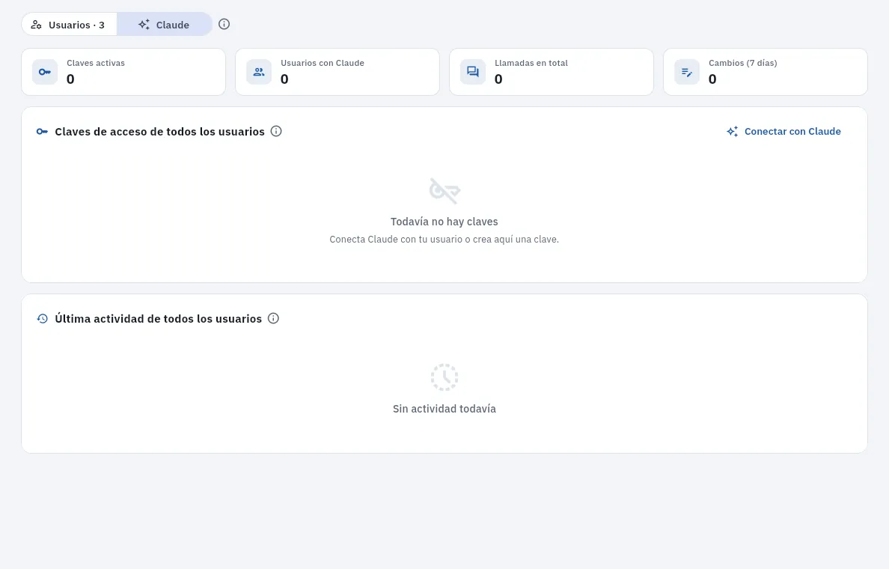Image resolution: width=889 pixels, height=569 pixels.
Task: Click the Usuarios con Claude label
Action: click(323, 63)
